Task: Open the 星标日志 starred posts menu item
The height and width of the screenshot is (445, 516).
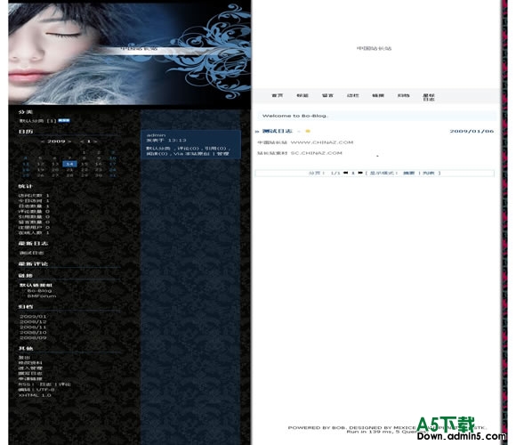Action: pyautogui.click(x=429, y=97)
